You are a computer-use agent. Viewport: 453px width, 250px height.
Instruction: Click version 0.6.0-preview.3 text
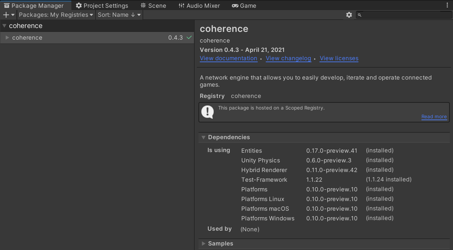329,160
